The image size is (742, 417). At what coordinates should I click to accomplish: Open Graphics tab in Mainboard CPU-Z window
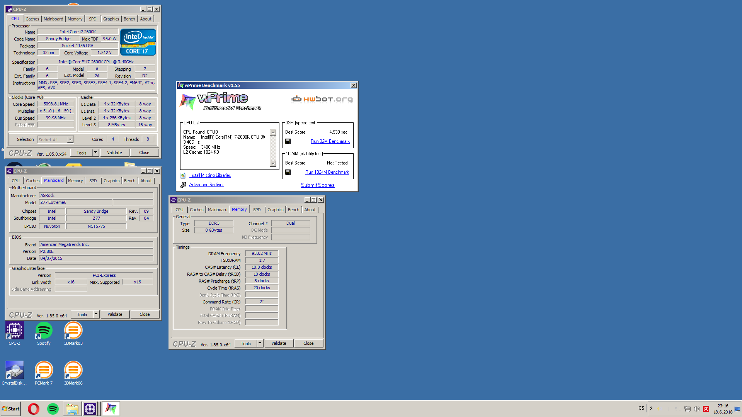point(112,181)
